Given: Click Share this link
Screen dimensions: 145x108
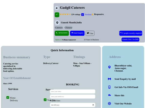Looking at the screenshot, I should [119, 95].
